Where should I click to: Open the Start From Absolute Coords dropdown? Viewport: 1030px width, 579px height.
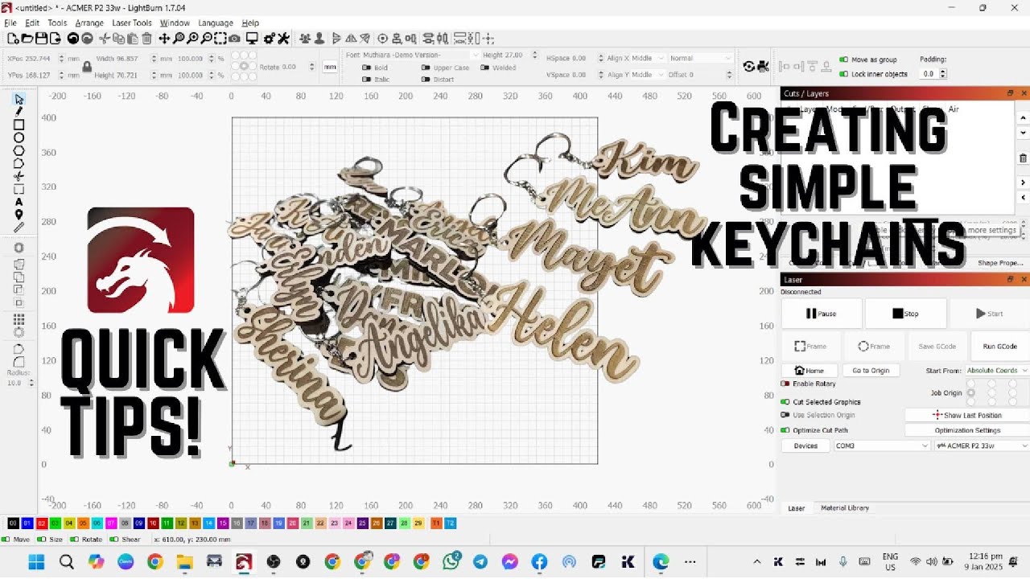tap(996, 370)
